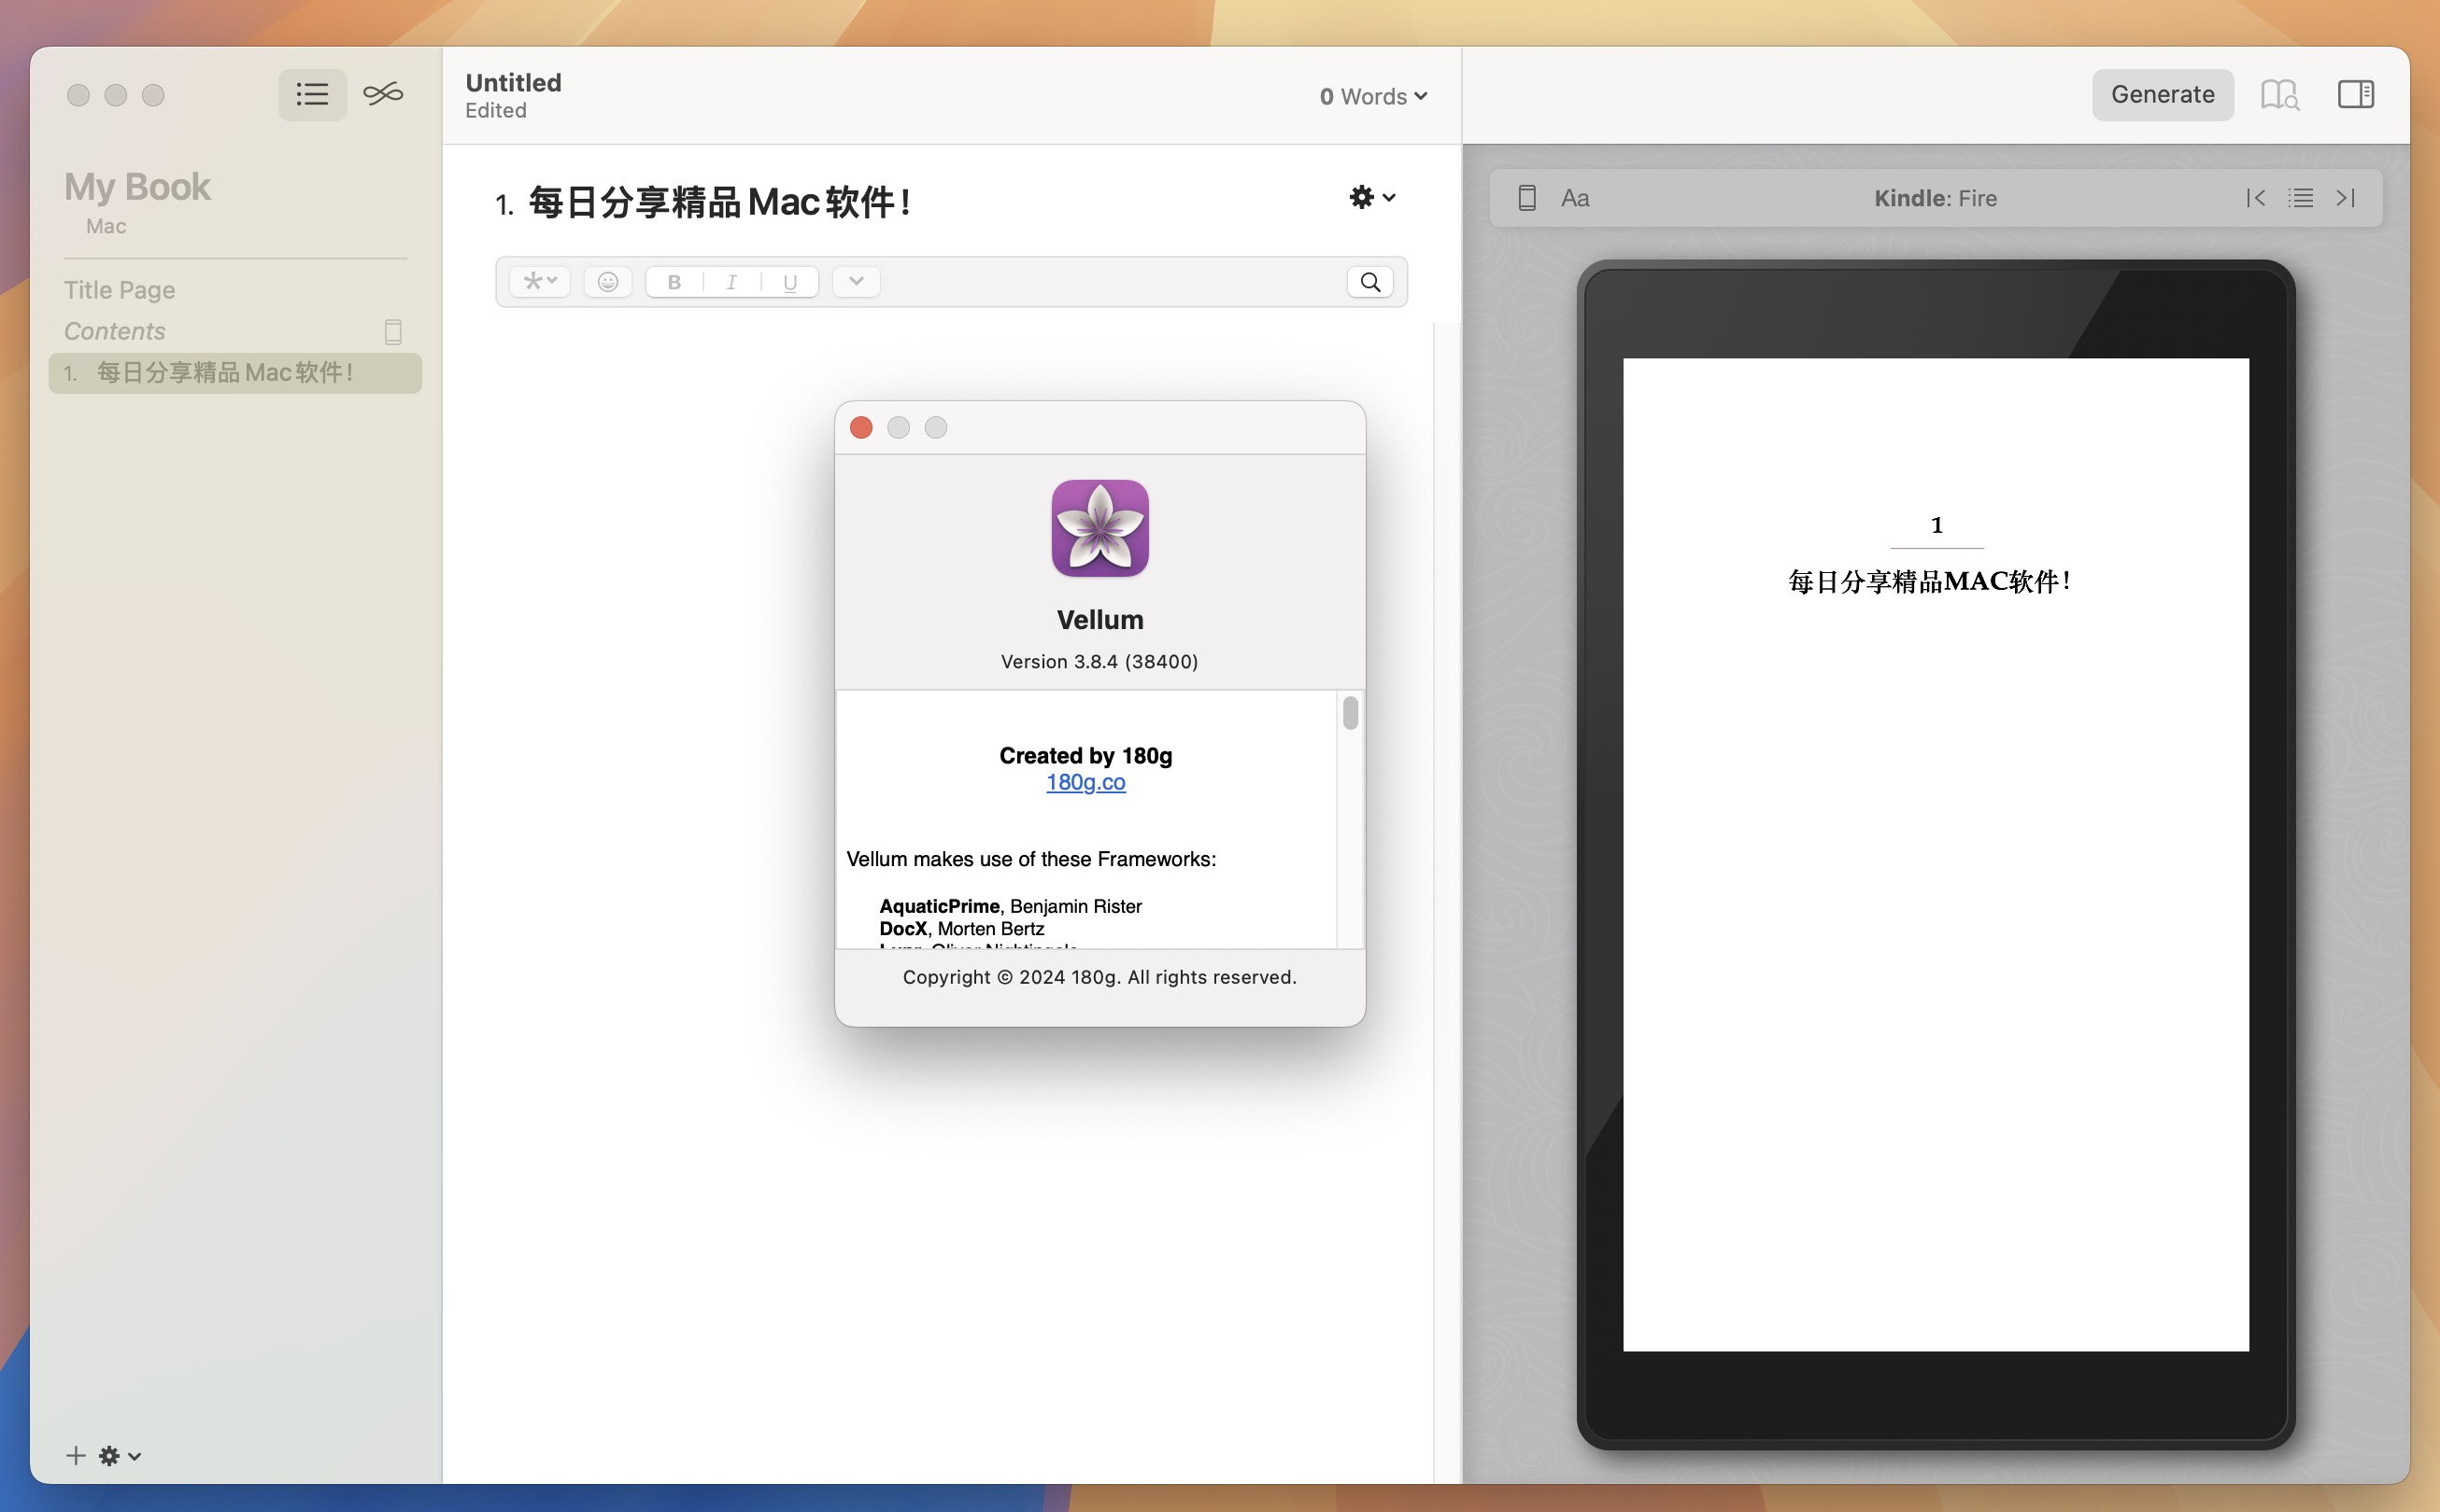Click the infinity/loop icon in toolbar
Viewport: 2440px width, 1512px height.
383,94
